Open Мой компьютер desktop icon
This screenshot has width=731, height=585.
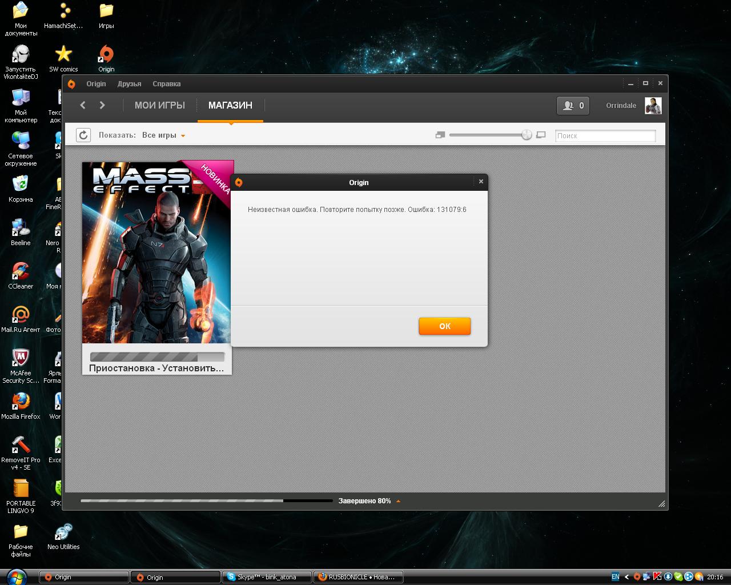21,106
